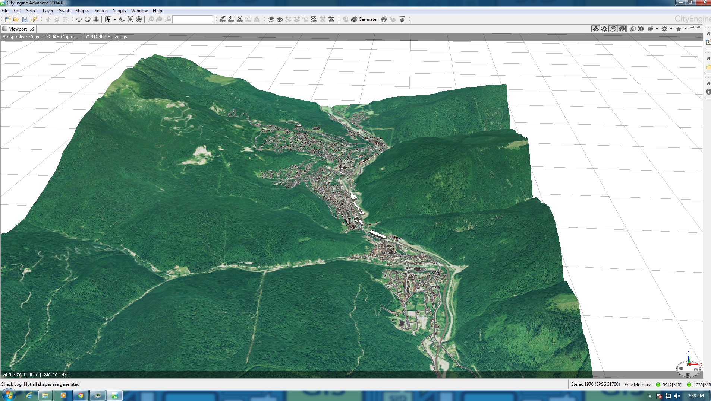
Task: Click the CityEngine taskbar icon
Action: click(115, 395)
